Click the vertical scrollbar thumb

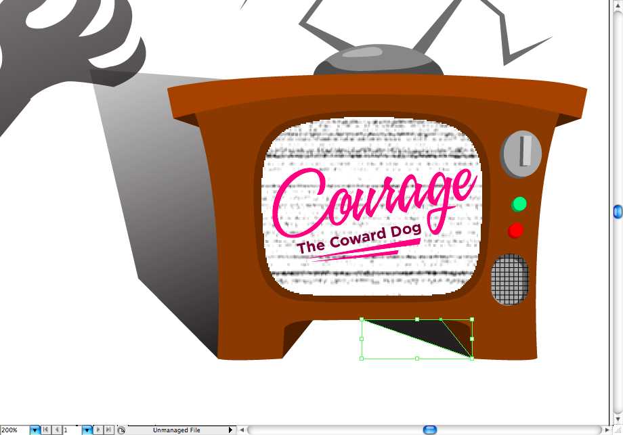pos(618,212)
